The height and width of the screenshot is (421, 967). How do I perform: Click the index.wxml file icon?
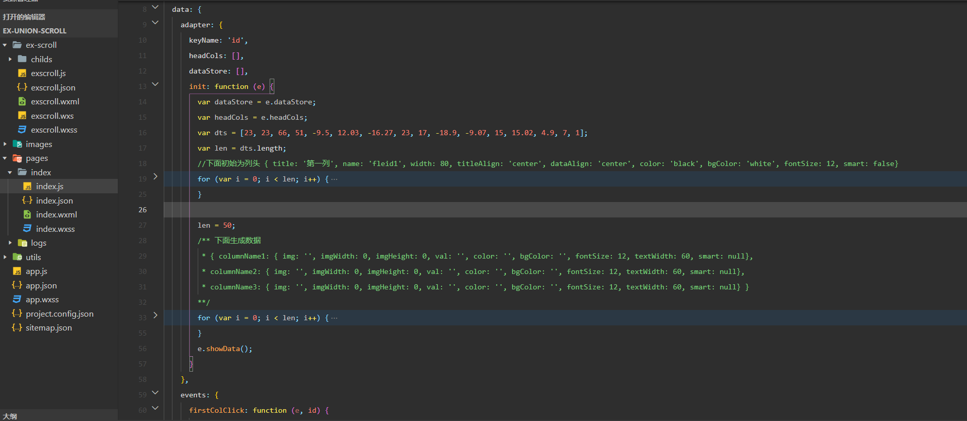[x=27, y=214]
